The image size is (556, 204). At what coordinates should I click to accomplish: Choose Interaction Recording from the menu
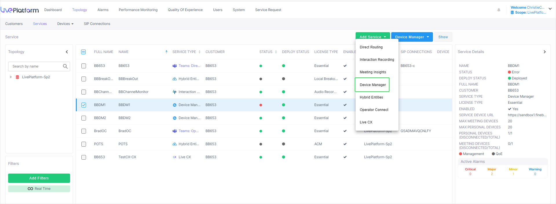point(377,60)
